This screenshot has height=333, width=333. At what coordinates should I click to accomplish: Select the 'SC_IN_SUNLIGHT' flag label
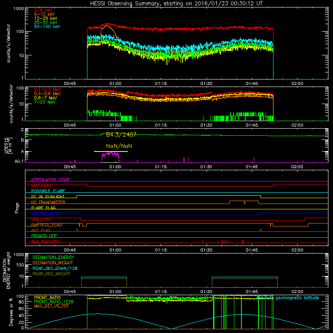[48, 196]
